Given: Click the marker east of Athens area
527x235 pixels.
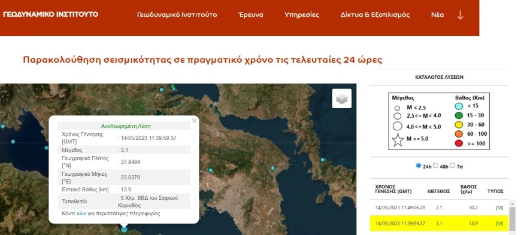Looking at the screenshot, I should click(x=273, y=168).
